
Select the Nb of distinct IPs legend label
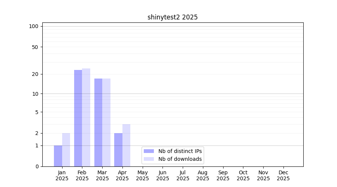click(180, 151)
